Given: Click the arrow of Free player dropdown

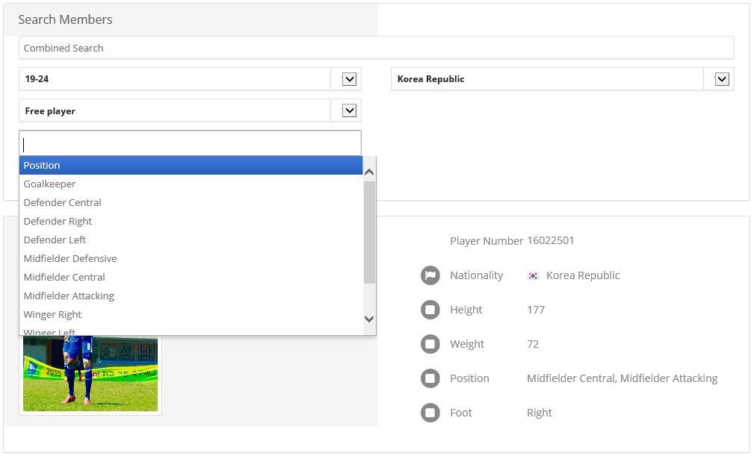Looking at the screenshot, I should tap(349, 111).
